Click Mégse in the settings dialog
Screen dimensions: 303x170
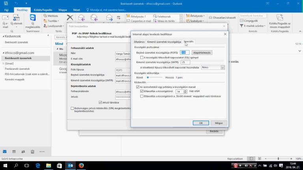click(x=219, y=123)
